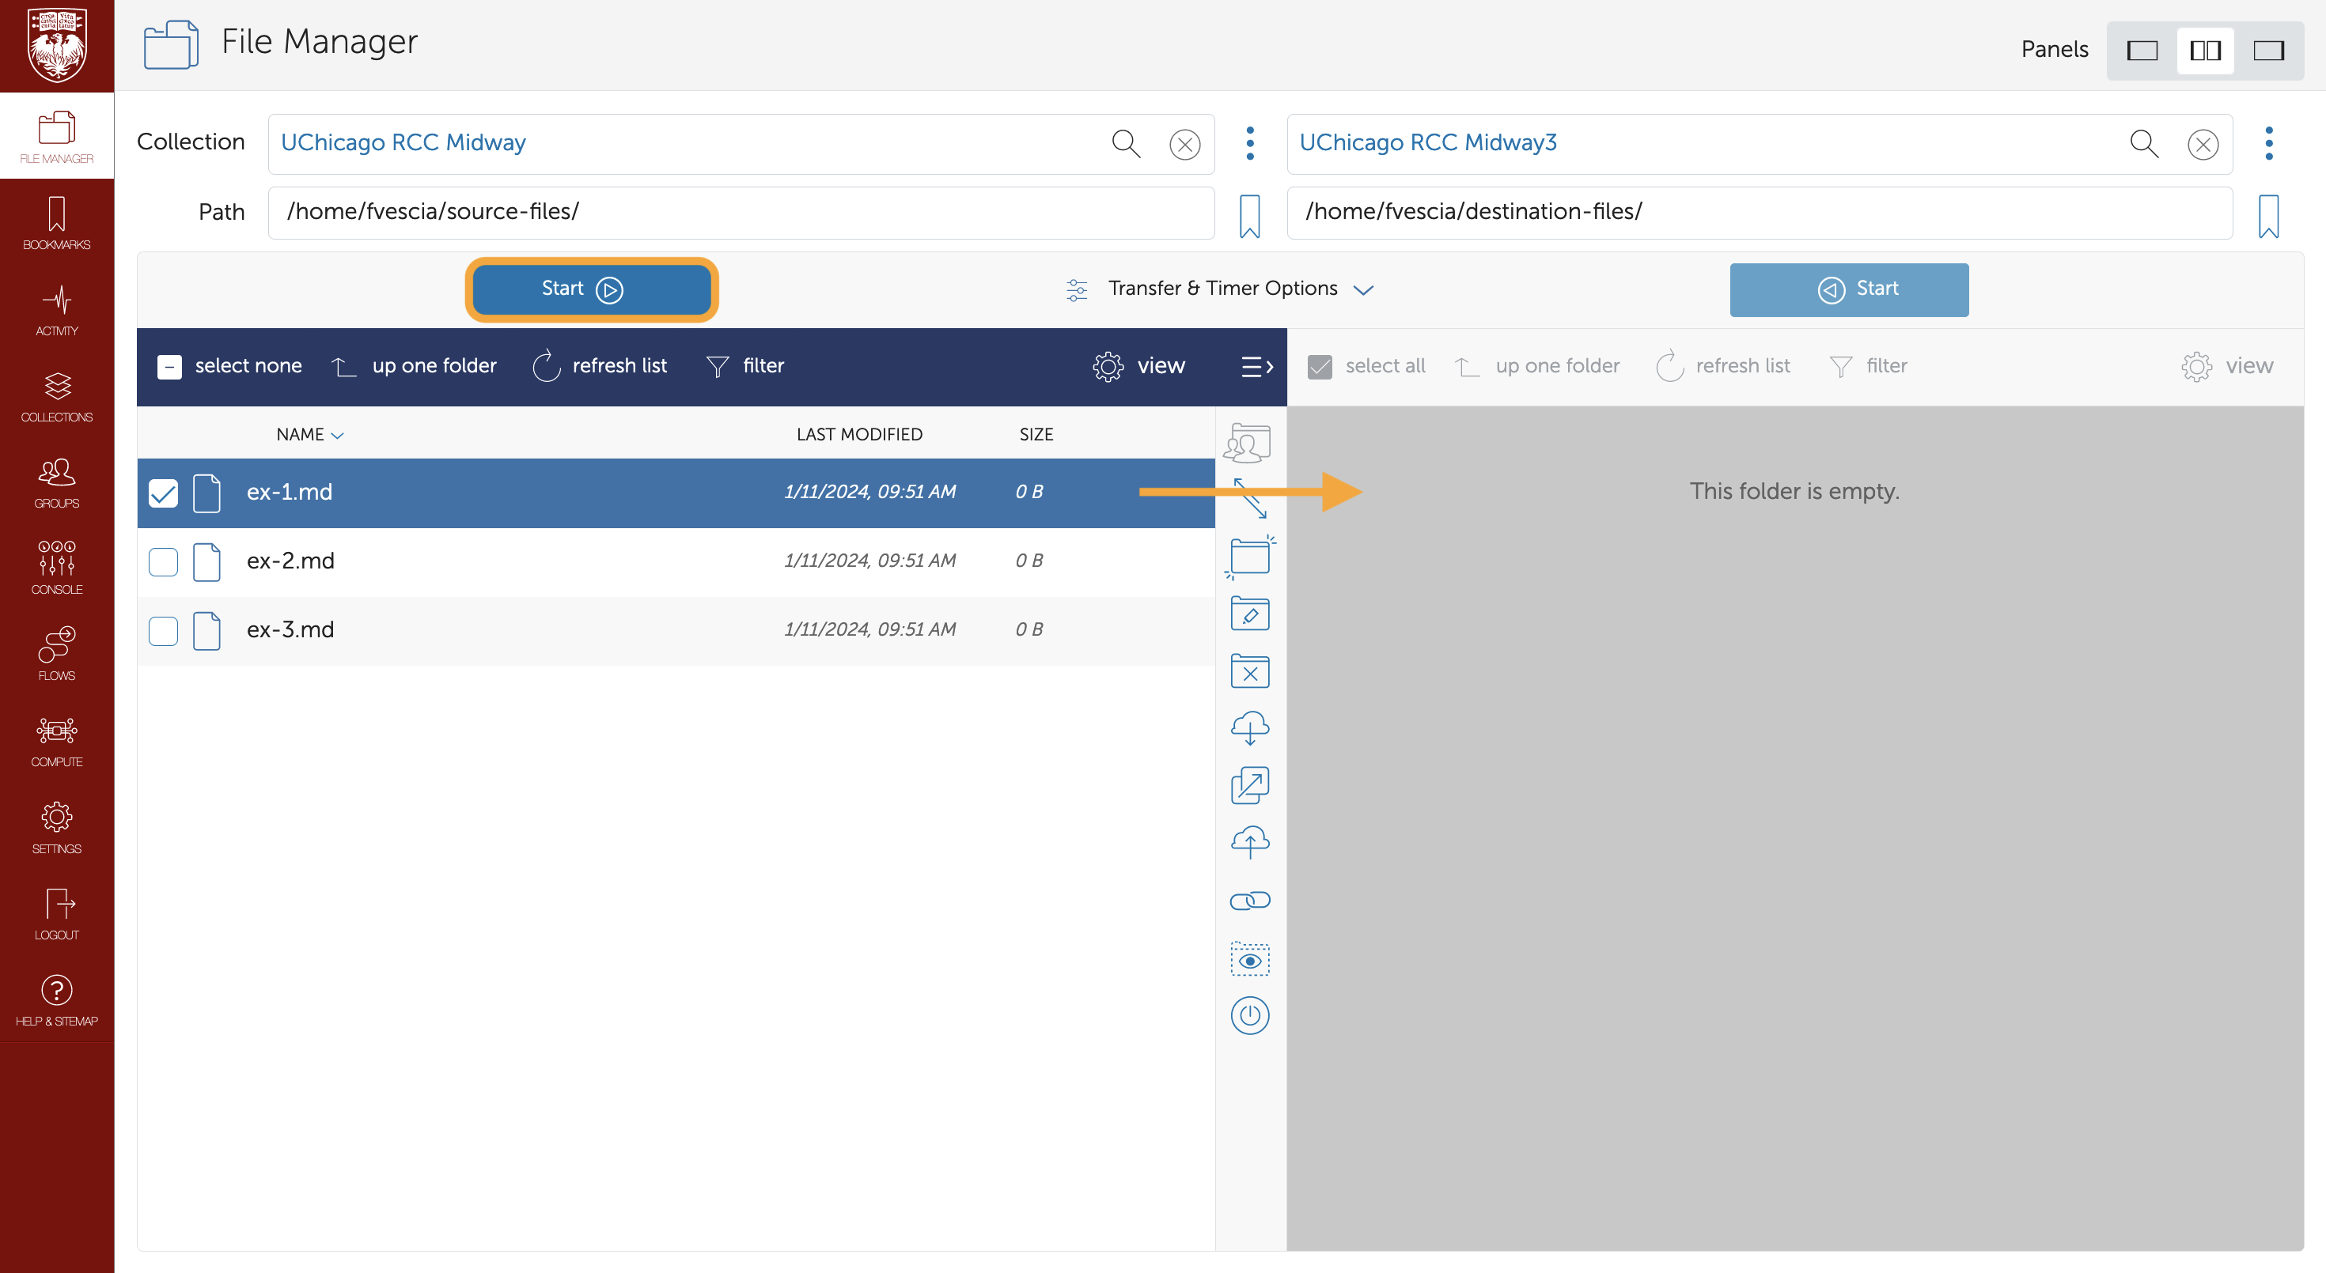Click select none checkbox
Image resolution: width=2326 pixels, height=1273 pixels.
coord(169,366)
